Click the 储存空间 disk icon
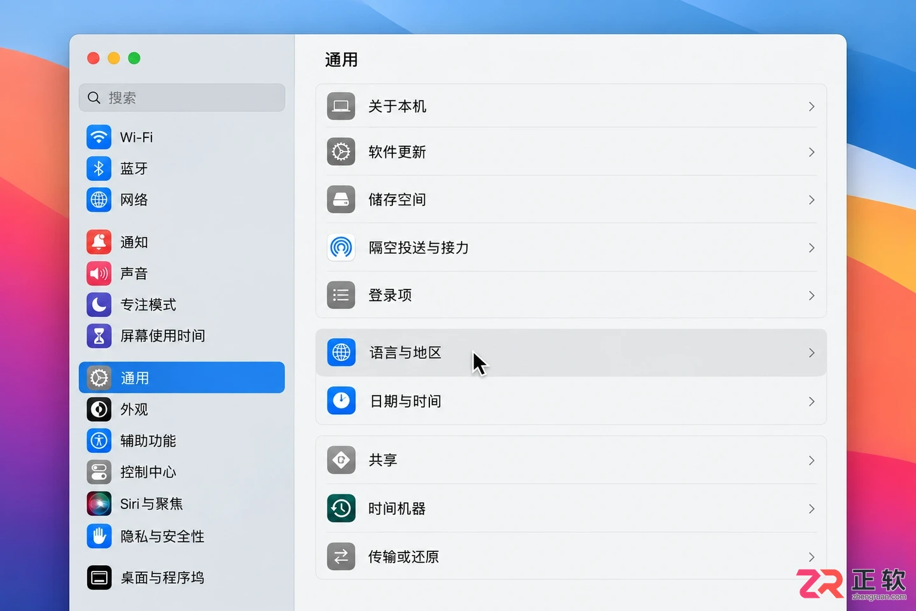 pos(341,200)
